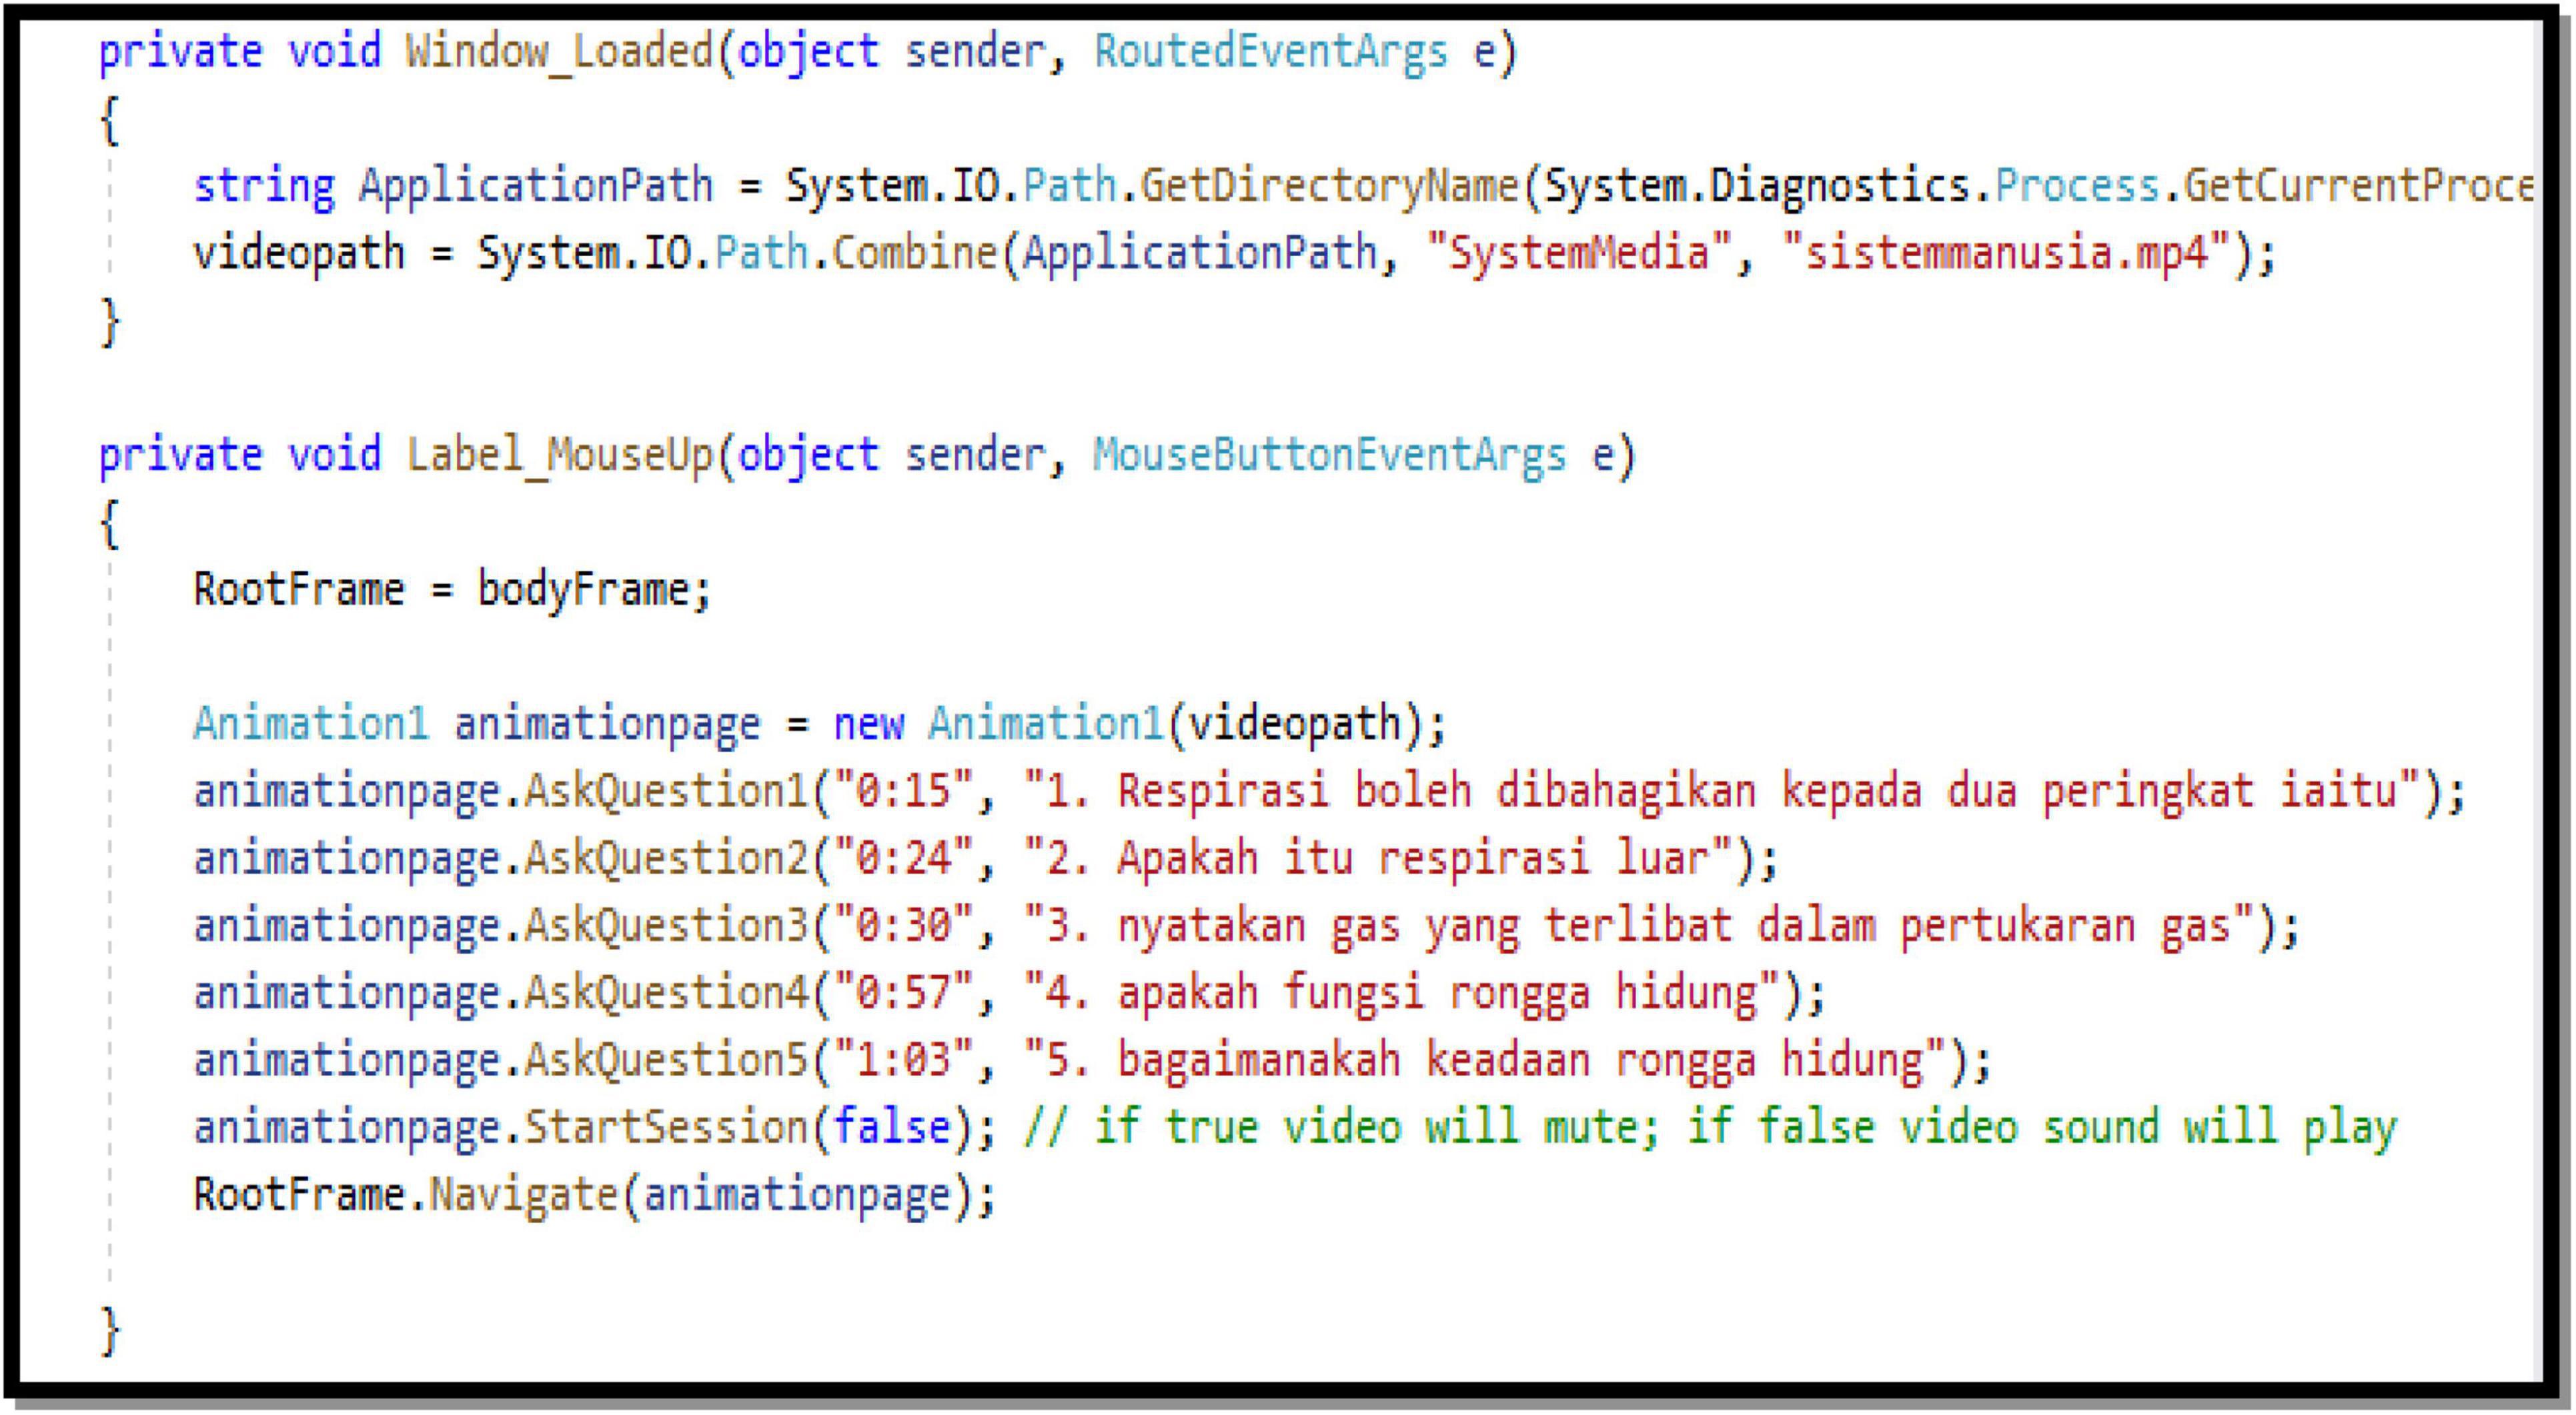Viewport: 2576px width, 1415px height.
Task: Click the AskQuestion4 method call
Action: (666, 993)
